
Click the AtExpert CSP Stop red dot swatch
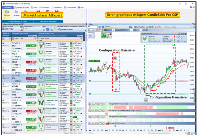pyautogui.click(x=114, y=30)
